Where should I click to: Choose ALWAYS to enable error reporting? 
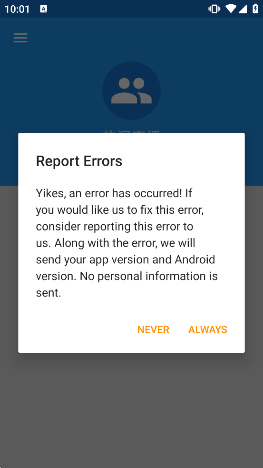coord(208,329)
